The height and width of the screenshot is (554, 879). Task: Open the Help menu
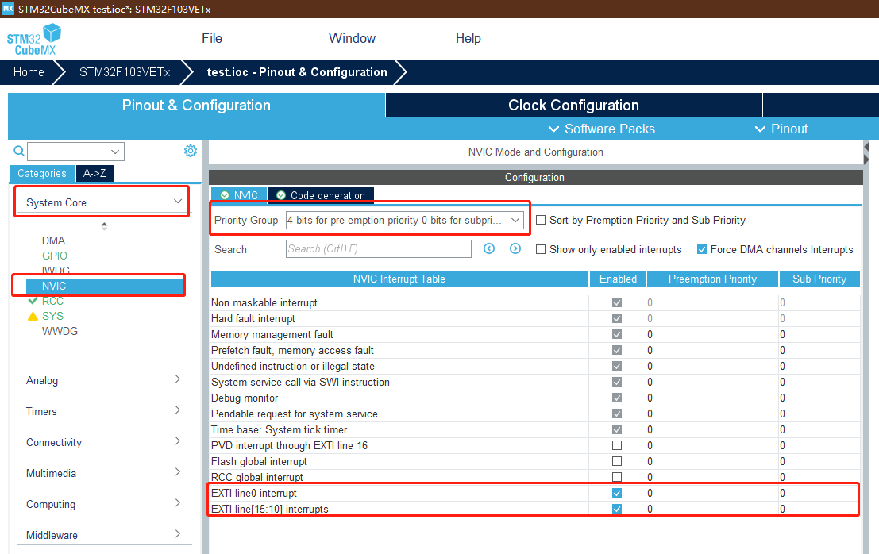[468, 38]
